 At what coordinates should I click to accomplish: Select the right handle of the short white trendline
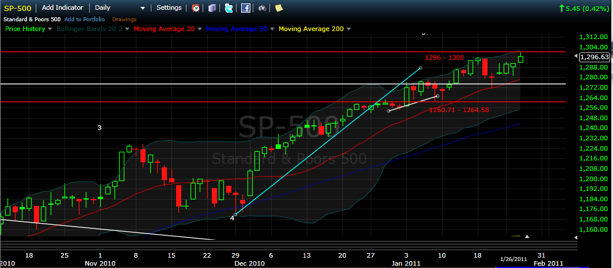pyautogui.click(x=437, y=96)
